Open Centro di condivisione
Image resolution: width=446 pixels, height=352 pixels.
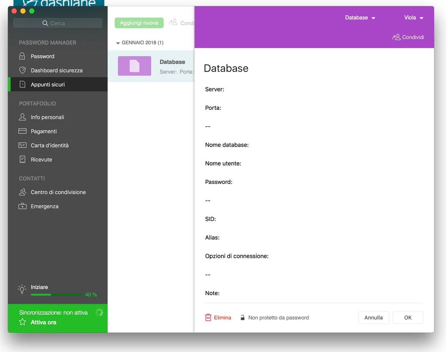58,192
